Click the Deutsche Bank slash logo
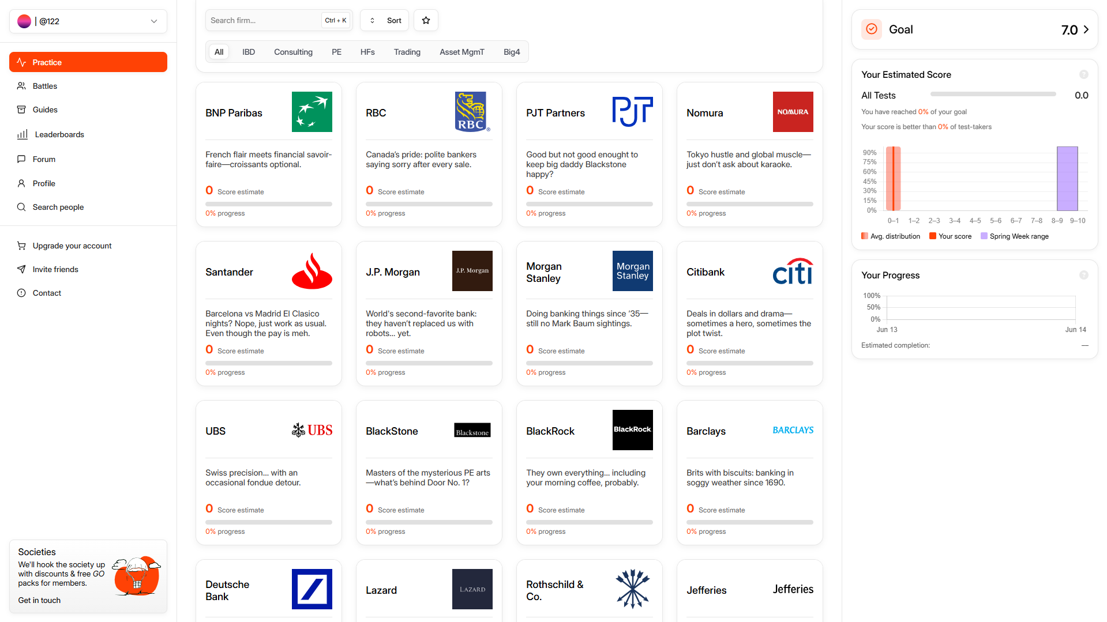This screenshot has width=1107, height=622. pyautogui.click(x=312, y=589)
